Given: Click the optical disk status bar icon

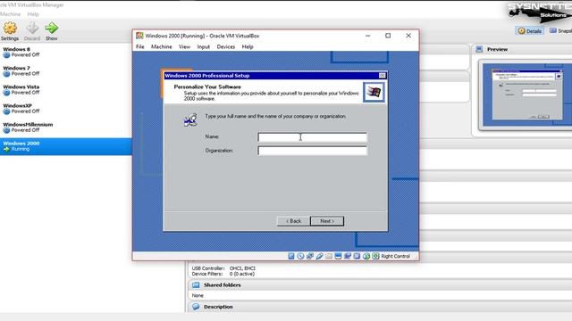Looking at the screenshot, I should [x=300, y=256].
